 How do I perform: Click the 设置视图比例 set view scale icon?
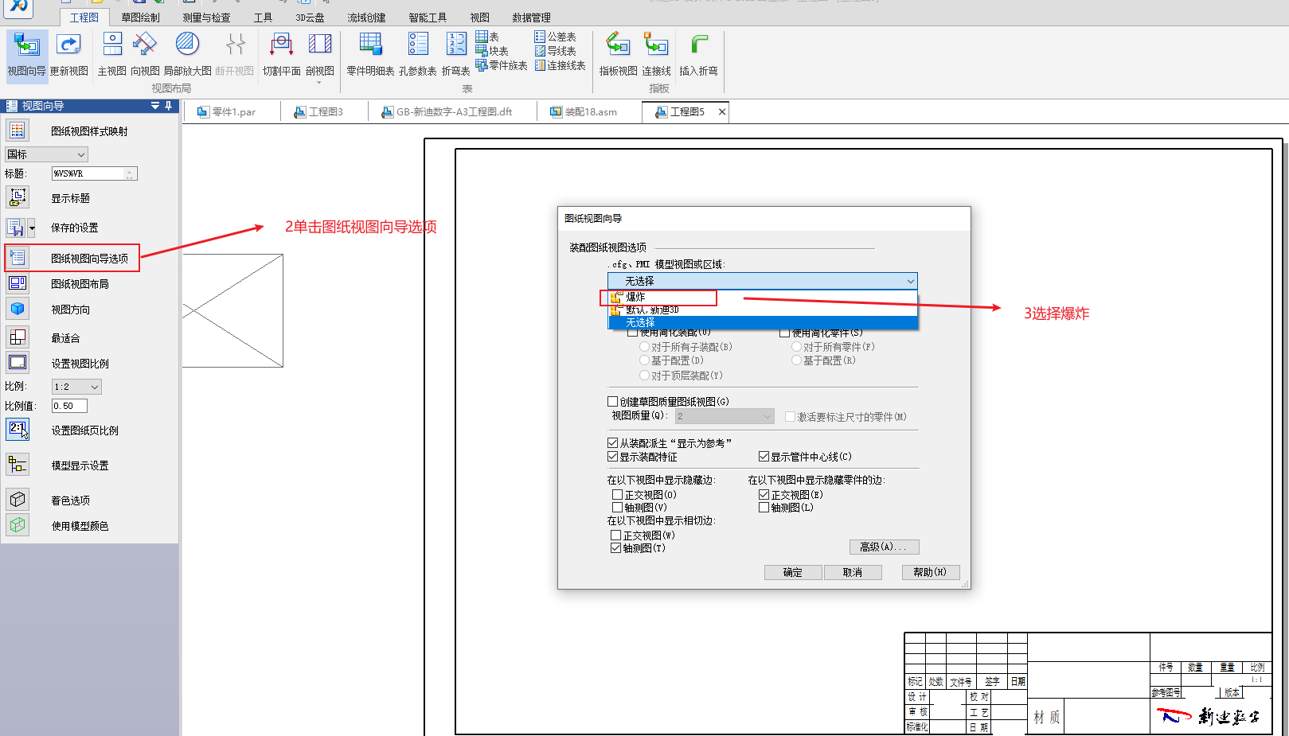[18, 363]
